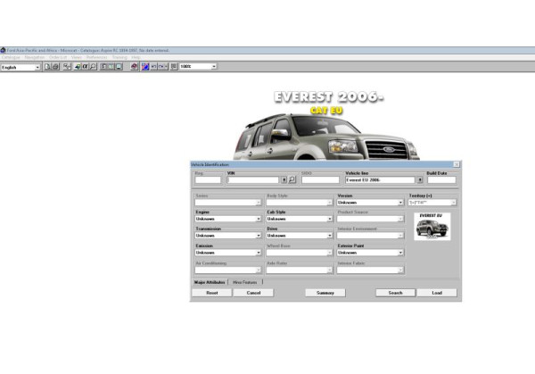Click the Build Date input field
535x374 pixels.
[441, 179]
